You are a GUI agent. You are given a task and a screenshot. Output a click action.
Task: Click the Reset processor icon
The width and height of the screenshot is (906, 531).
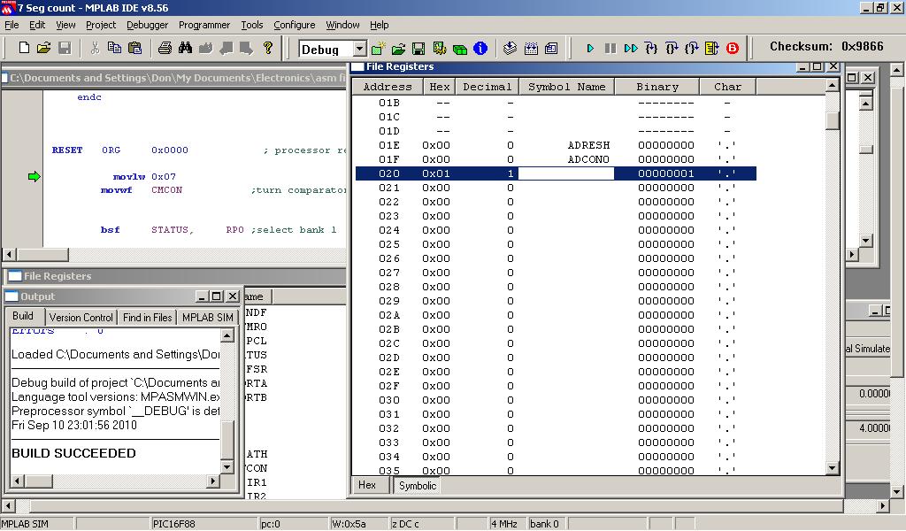click(x=712, y=49)
